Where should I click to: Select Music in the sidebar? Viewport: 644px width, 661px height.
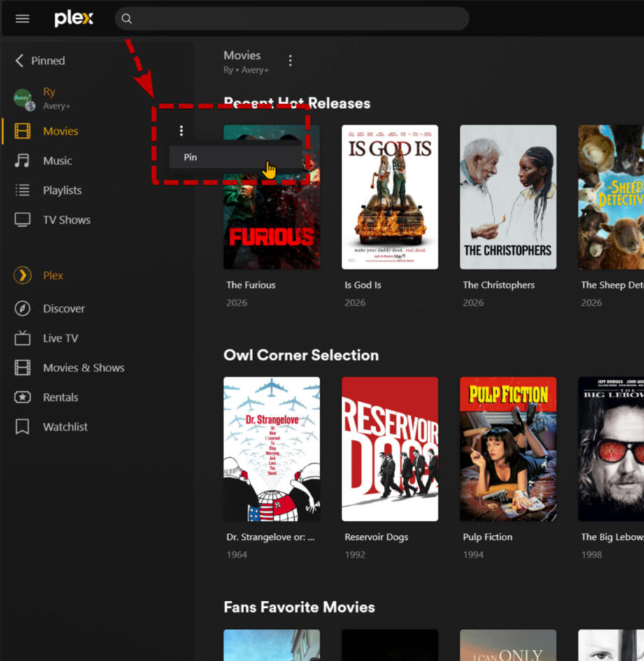click(x=57, y=161)
